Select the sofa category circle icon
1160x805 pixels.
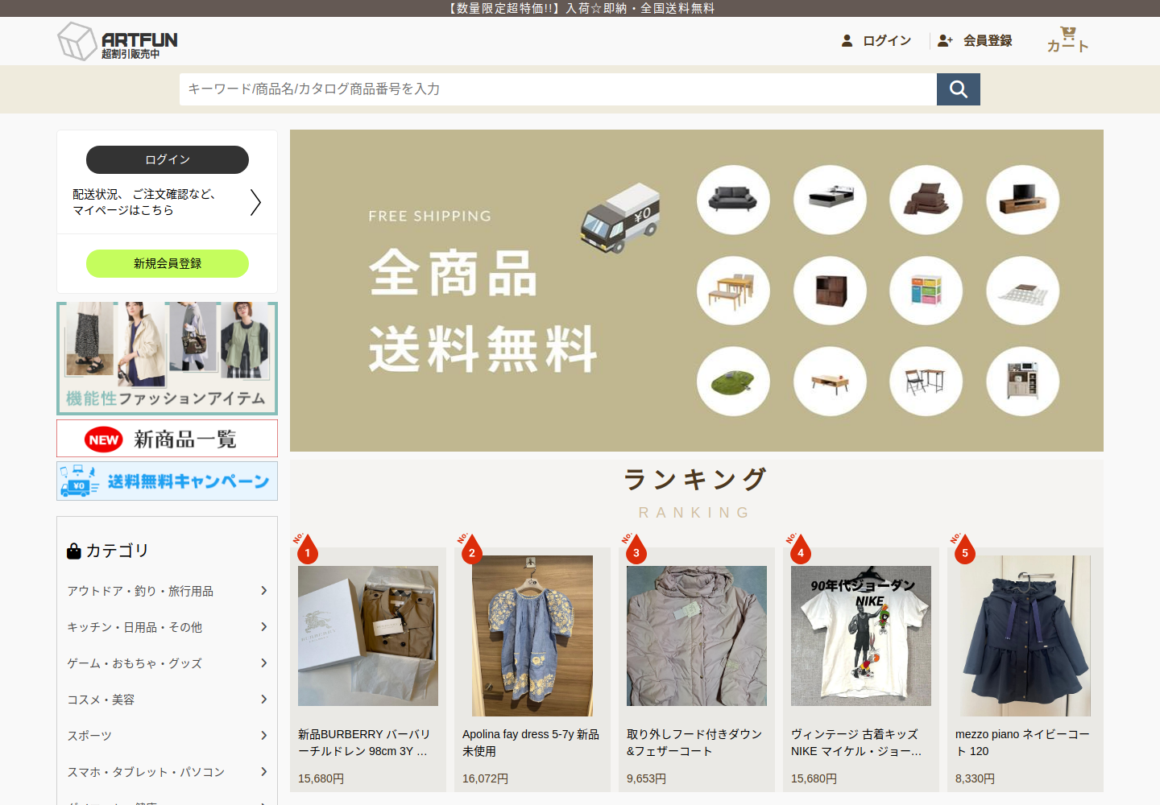point(733,200)
